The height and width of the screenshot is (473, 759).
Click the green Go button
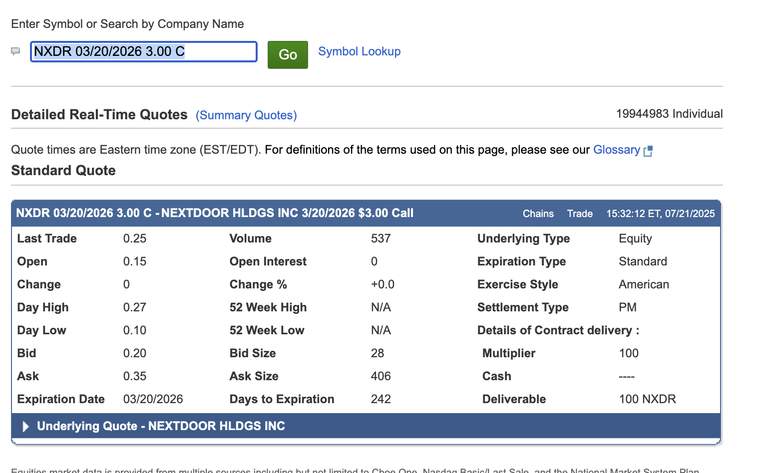288,55
